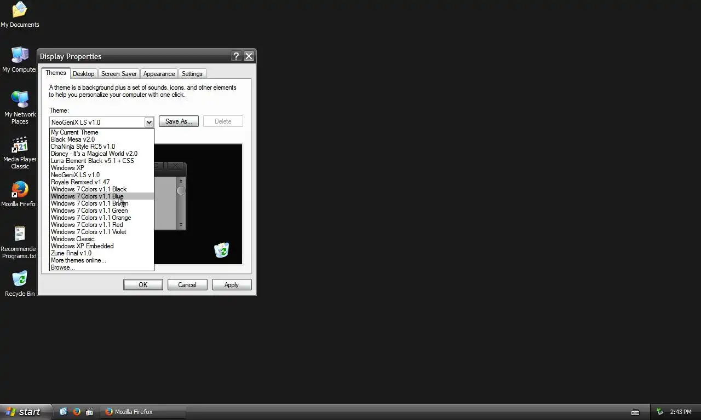Image resolution: width=701 pixels, height=420 pixels.
Task: Click Save As button
Action: [x=179, y=121]
